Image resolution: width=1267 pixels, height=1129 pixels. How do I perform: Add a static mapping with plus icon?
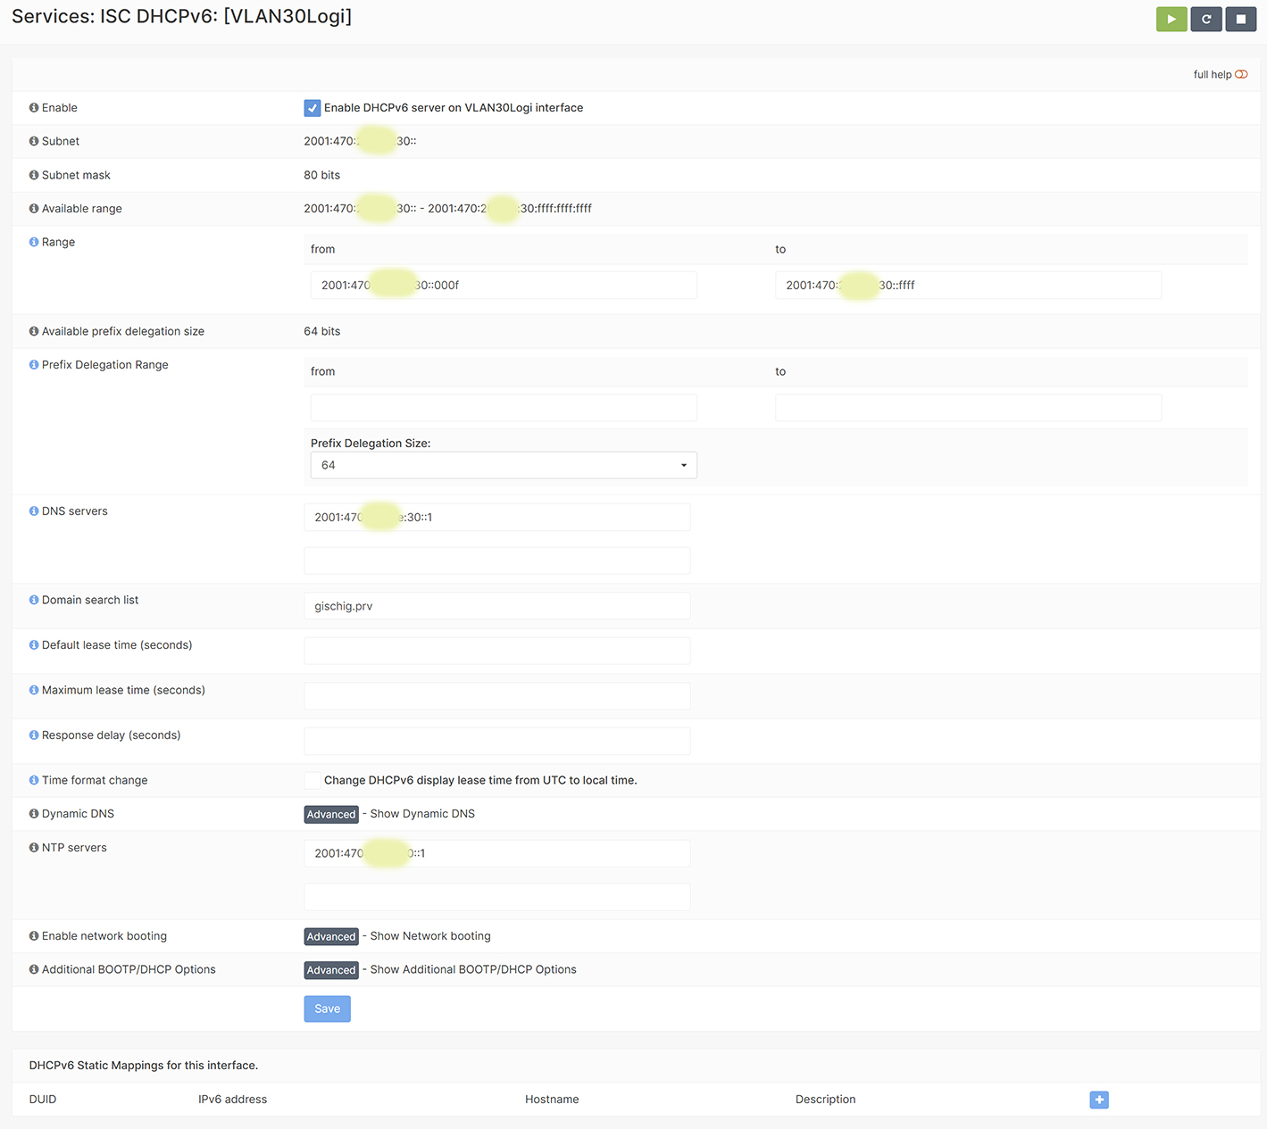(x=1099, y=1100)
